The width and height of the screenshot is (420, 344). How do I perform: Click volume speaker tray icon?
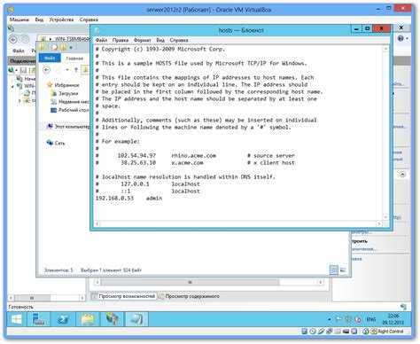[x=358, y=319]
